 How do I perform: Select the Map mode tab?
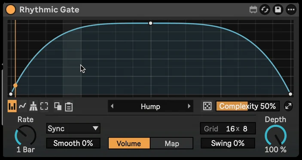tap(172, 143)
